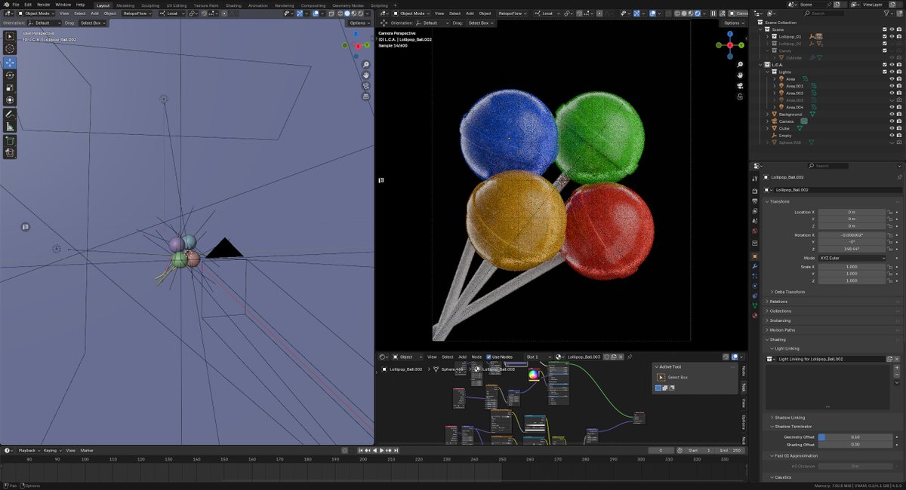906x490 pixels.
Task: Select the Move tool in left viewport
Action: pos(10,62)
